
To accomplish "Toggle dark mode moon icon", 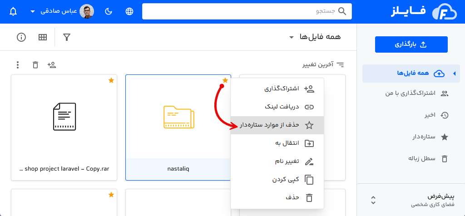I will (x=109, y=11).
